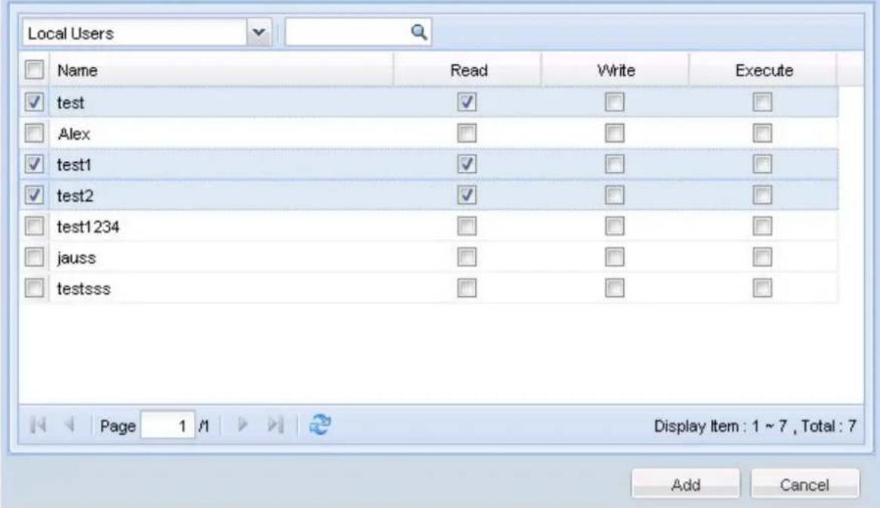Go to previous page arrow icon
880x508 pixels.
pos(70,425)
